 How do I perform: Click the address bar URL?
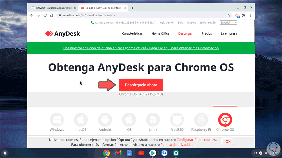(x=89, y=15)
